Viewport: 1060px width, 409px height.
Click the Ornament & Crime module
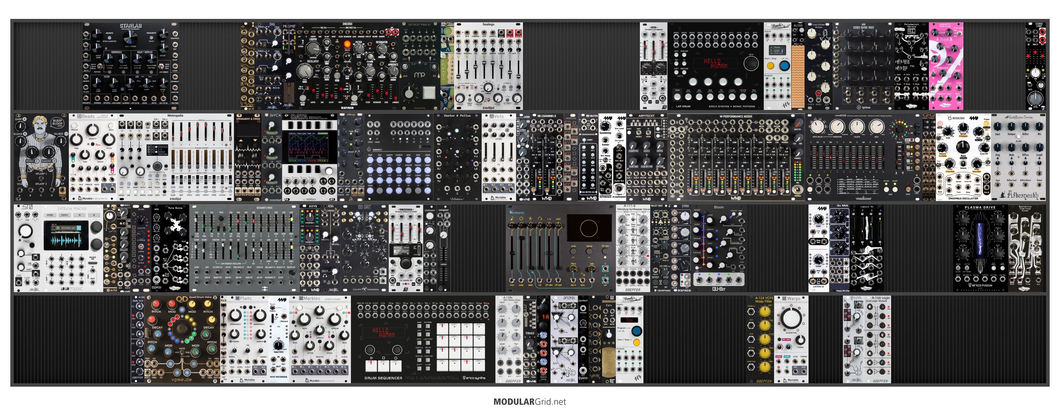[x=248, y=157]
